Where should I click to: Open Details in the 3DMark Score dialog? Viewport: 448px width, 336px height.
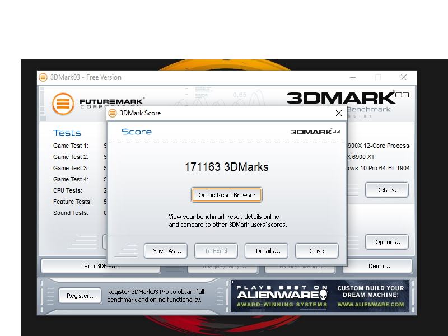tap(267, 251)
